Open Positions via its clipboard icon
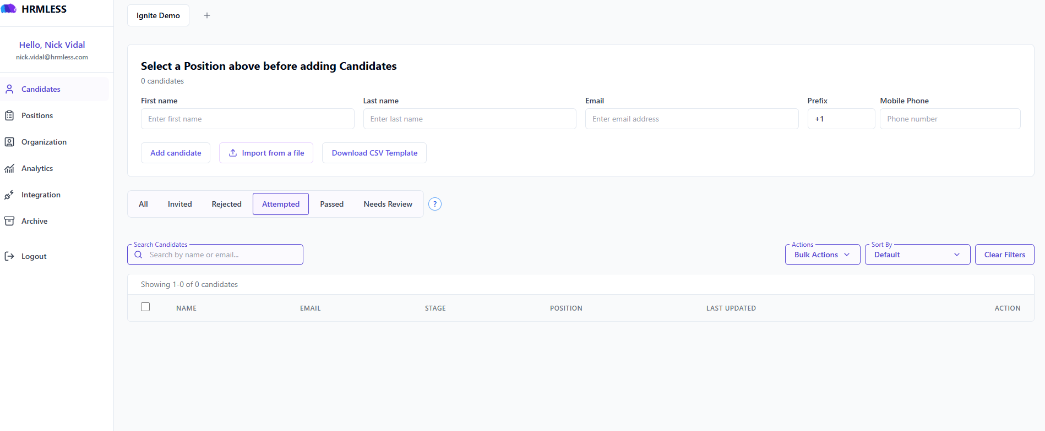1045x431 pixels. [x=9, y=115]
